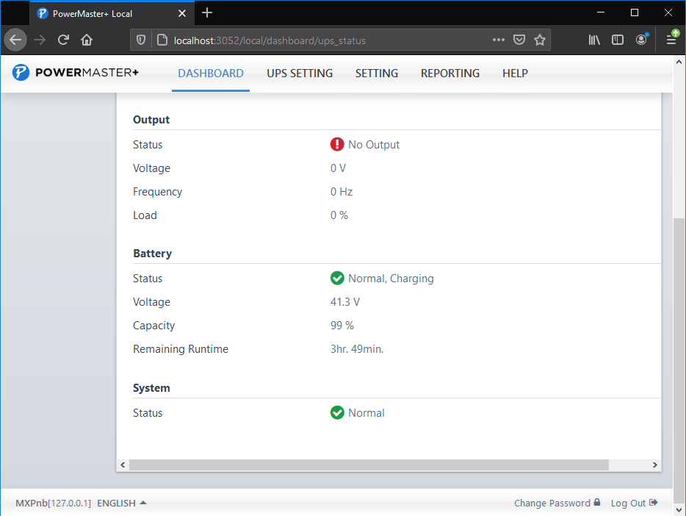Click the Save to Pocket icon
Viewport: 686px width, 516px height.
pos(519,40)
